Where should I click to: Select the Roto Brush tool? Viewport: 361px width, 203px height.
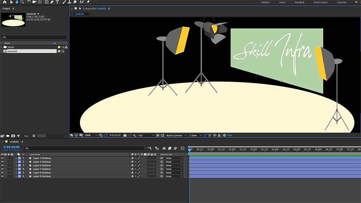point(82,2)
